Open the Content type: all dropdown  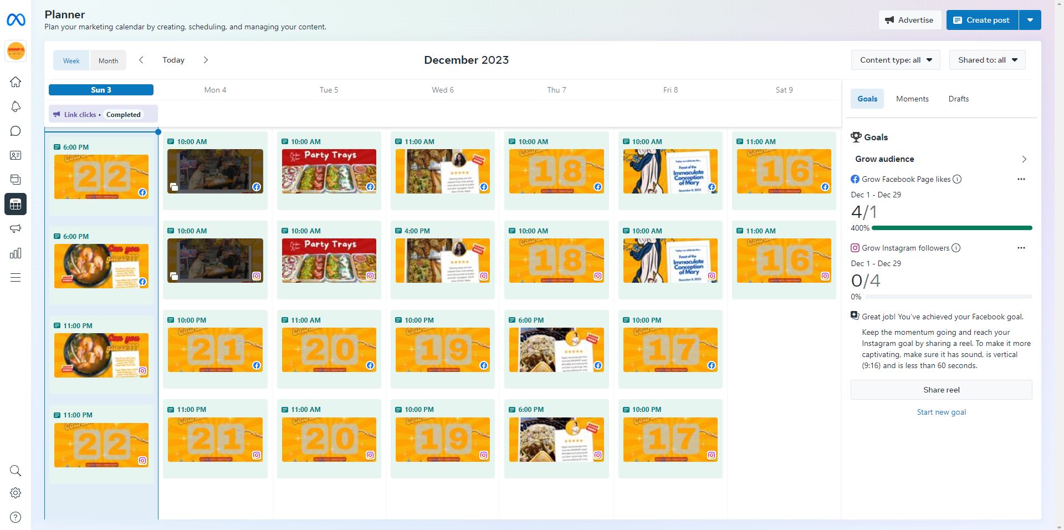[896, 60]
